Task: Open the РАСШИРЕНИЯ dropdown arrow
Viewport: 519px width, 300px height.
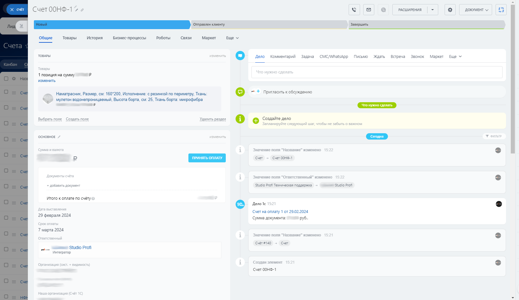Action: [433, 10]
